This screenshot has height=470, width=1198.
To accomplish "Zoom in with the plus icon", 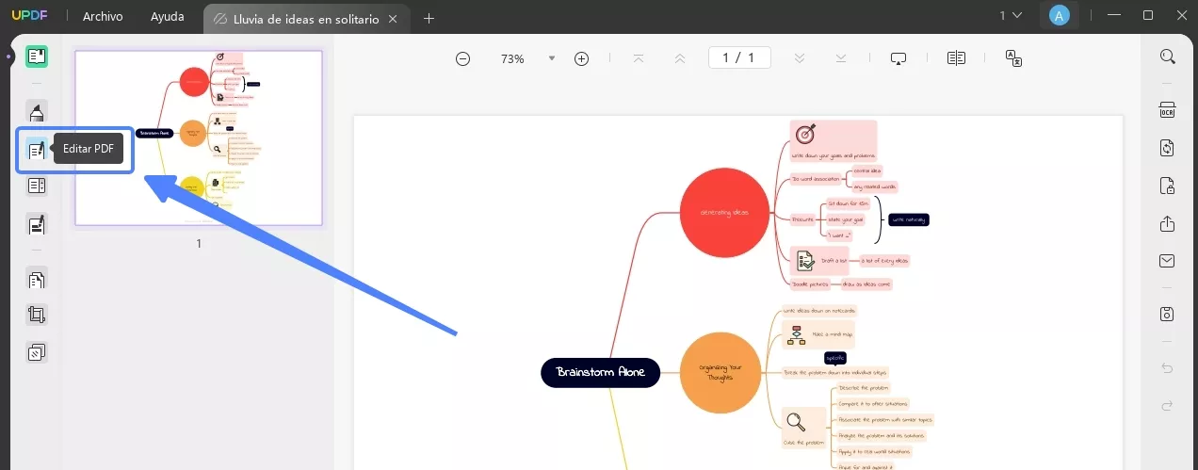I will pos(581,58).
